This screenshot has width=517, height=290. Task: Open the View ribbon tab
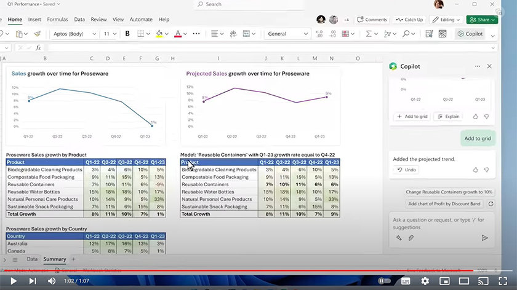click(x=118, y=20)
